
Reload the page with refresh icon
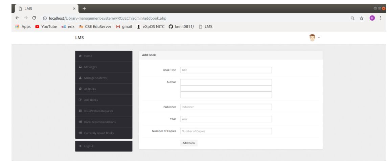pos(34,18)
